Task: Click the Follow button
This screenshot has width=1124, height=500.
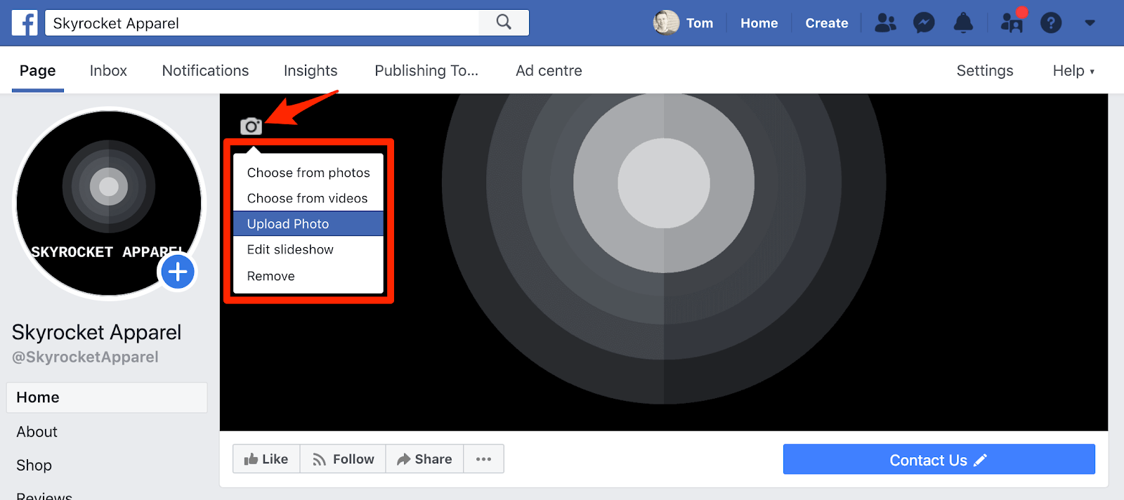Action: 343,459
